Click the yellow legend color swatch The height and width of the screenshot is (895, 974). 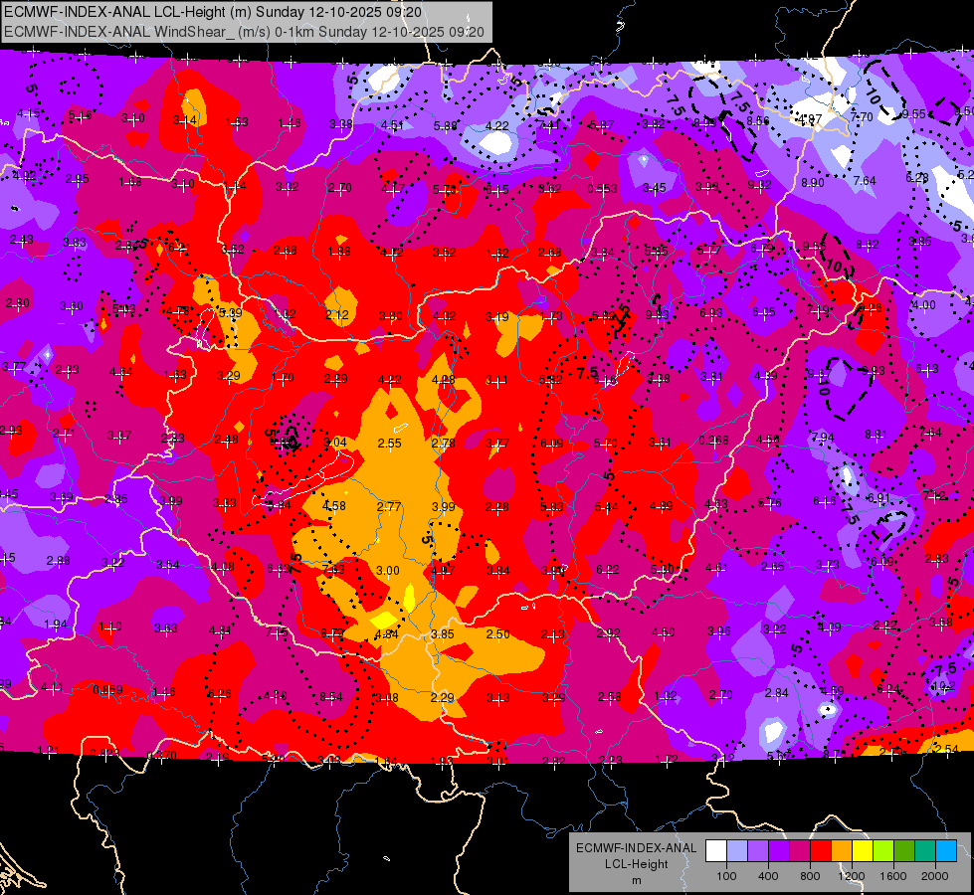click(x=863, y=850)
